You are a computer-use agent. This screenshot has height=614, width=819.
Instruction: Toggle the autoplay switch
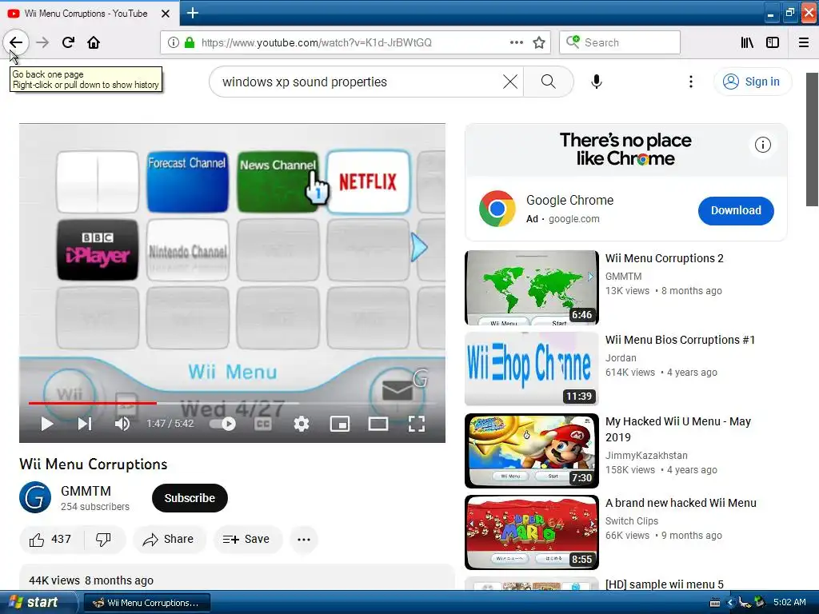coord(223,424)
